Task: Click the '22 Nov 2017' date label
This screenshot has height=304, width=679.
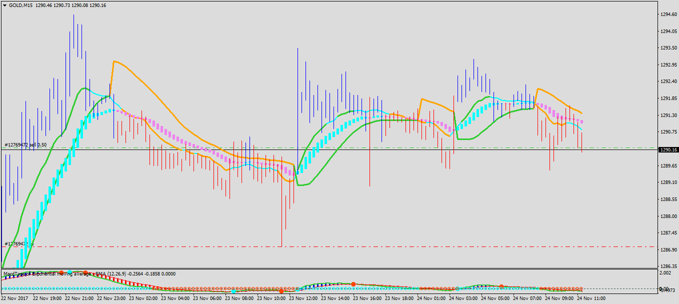Action: tap(14, 298)
